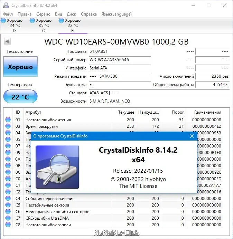Click the Стандарт field ATA8-ACS
The height and width of the screenshot is (239, 233).
[x=159, y=93]
